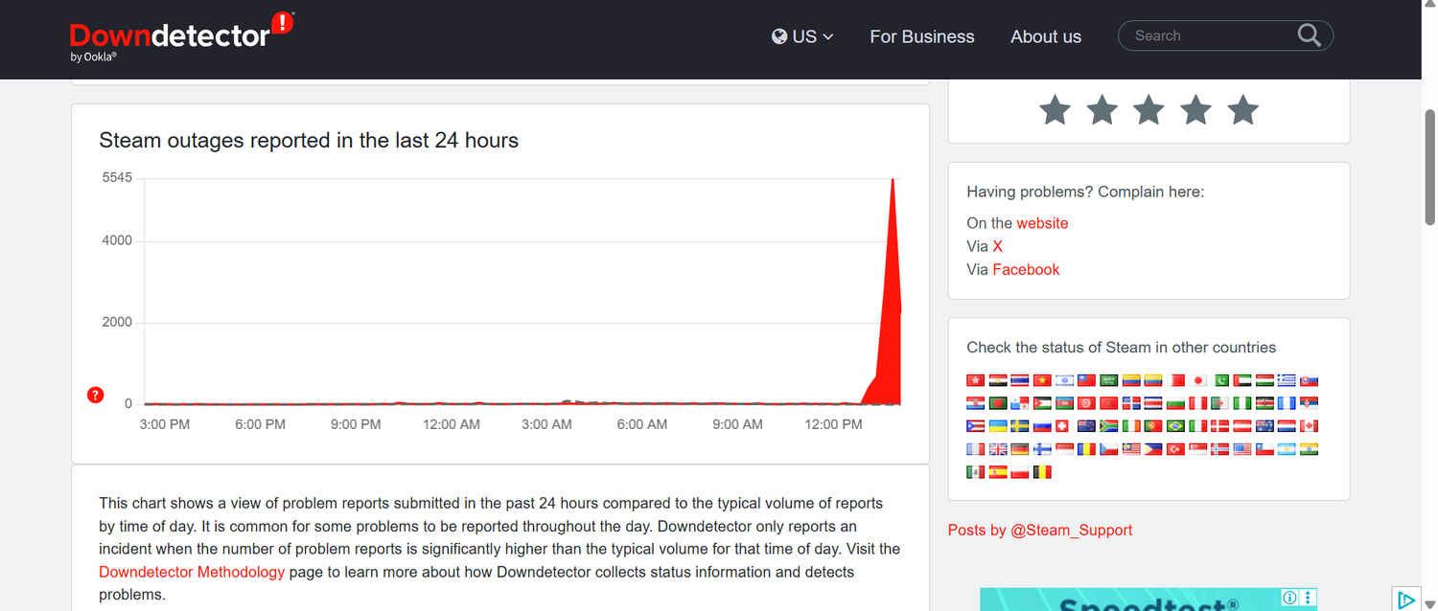The height and width of the screenshot is (611, 1438).
Task: Click the red question mark help icon
Action: (x=95, y=395)
